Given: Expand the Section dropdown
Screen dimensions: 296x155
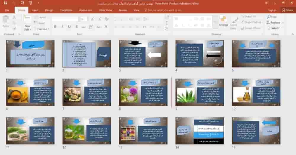Looking at the screenshot, I should pos(42,29).
